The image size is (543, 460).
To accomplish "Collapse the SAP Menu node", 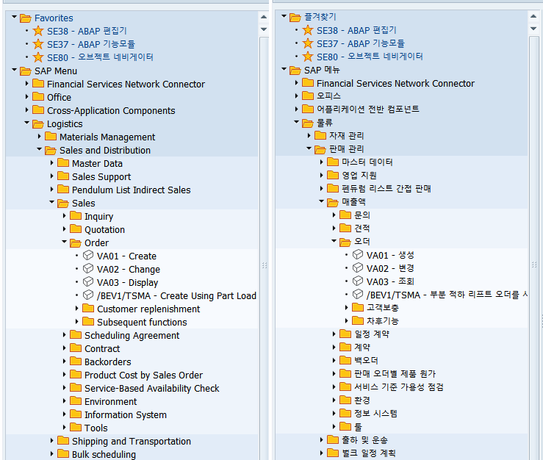I will 14,70.
